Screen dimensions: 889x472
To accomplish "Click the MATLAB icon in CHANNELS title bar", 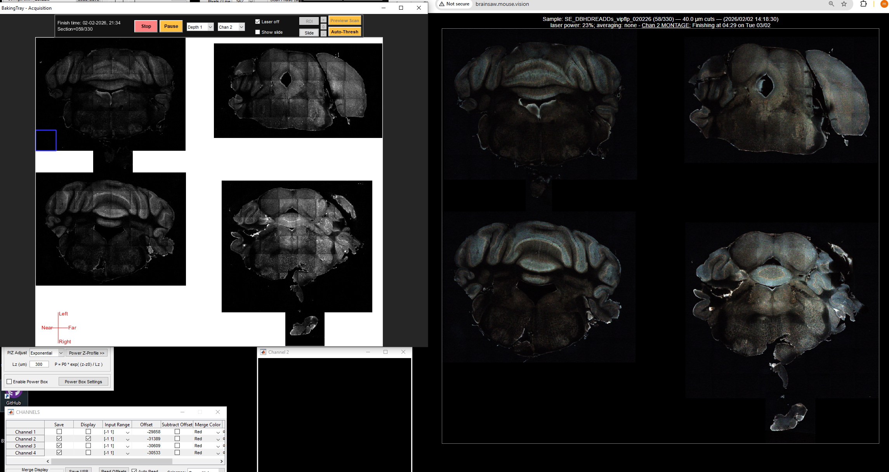I will tap(11, 412).
